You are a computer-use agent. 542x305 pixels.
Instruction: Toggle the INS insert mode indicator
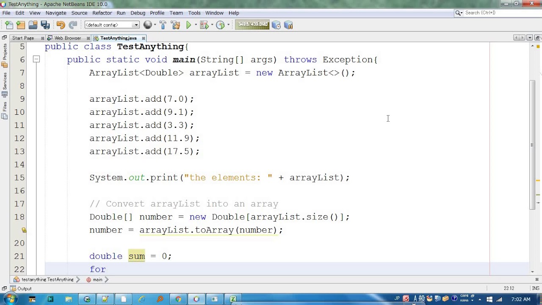[x=535, y=288]
